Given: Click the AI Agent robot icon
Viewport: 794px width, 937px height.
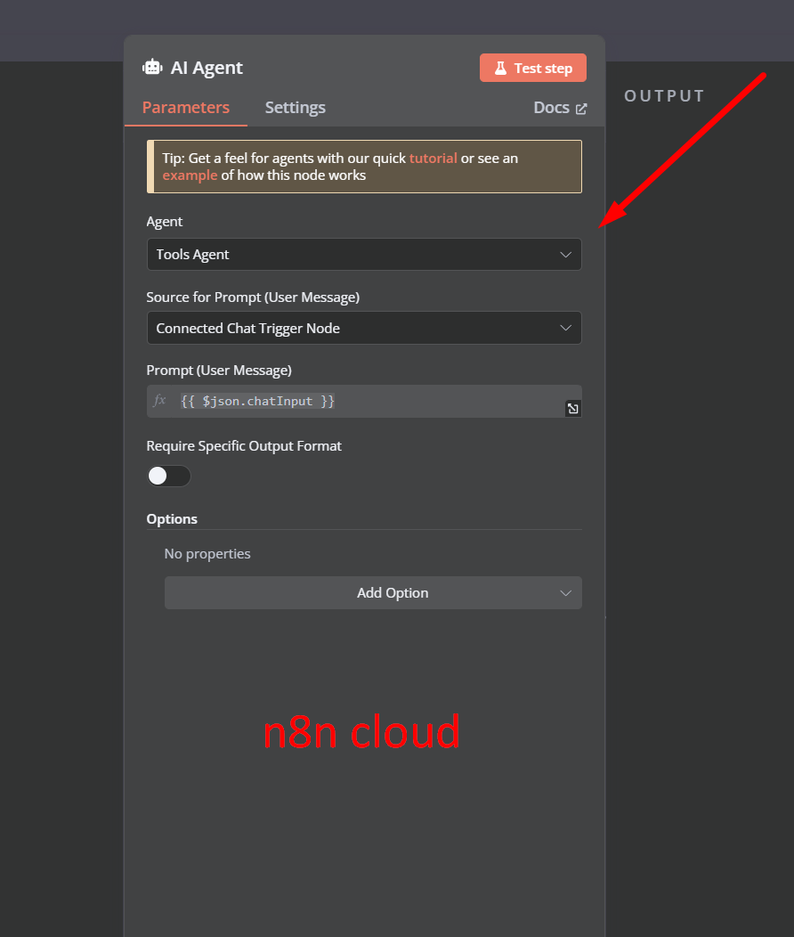Looking at the screenshot, I should point(152,68).
